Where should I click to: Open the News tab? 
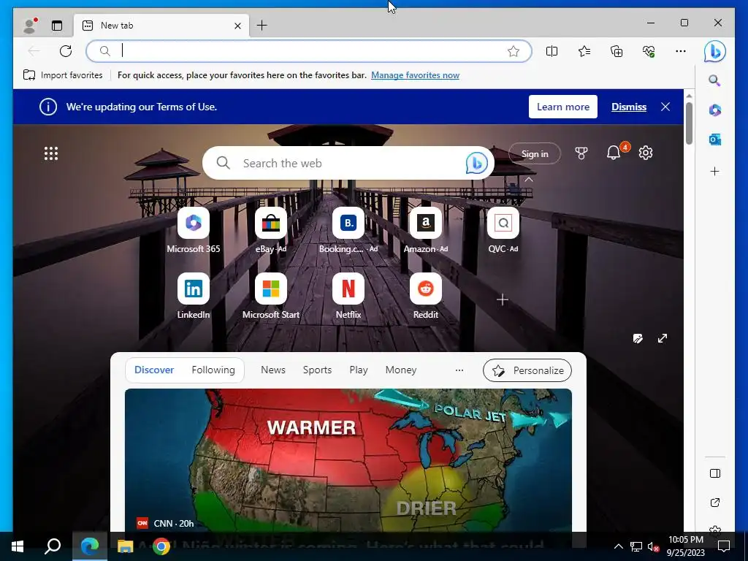tap(273, 370)
